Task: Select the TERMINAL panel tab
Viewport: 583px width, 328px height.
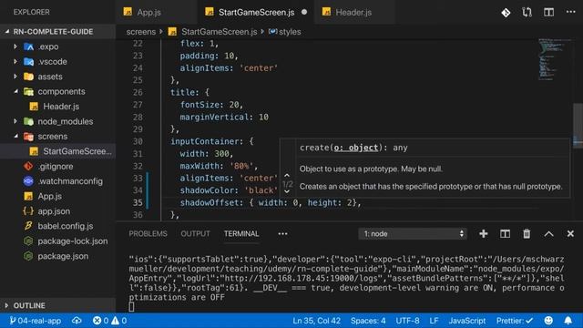Action: (241, 233)
